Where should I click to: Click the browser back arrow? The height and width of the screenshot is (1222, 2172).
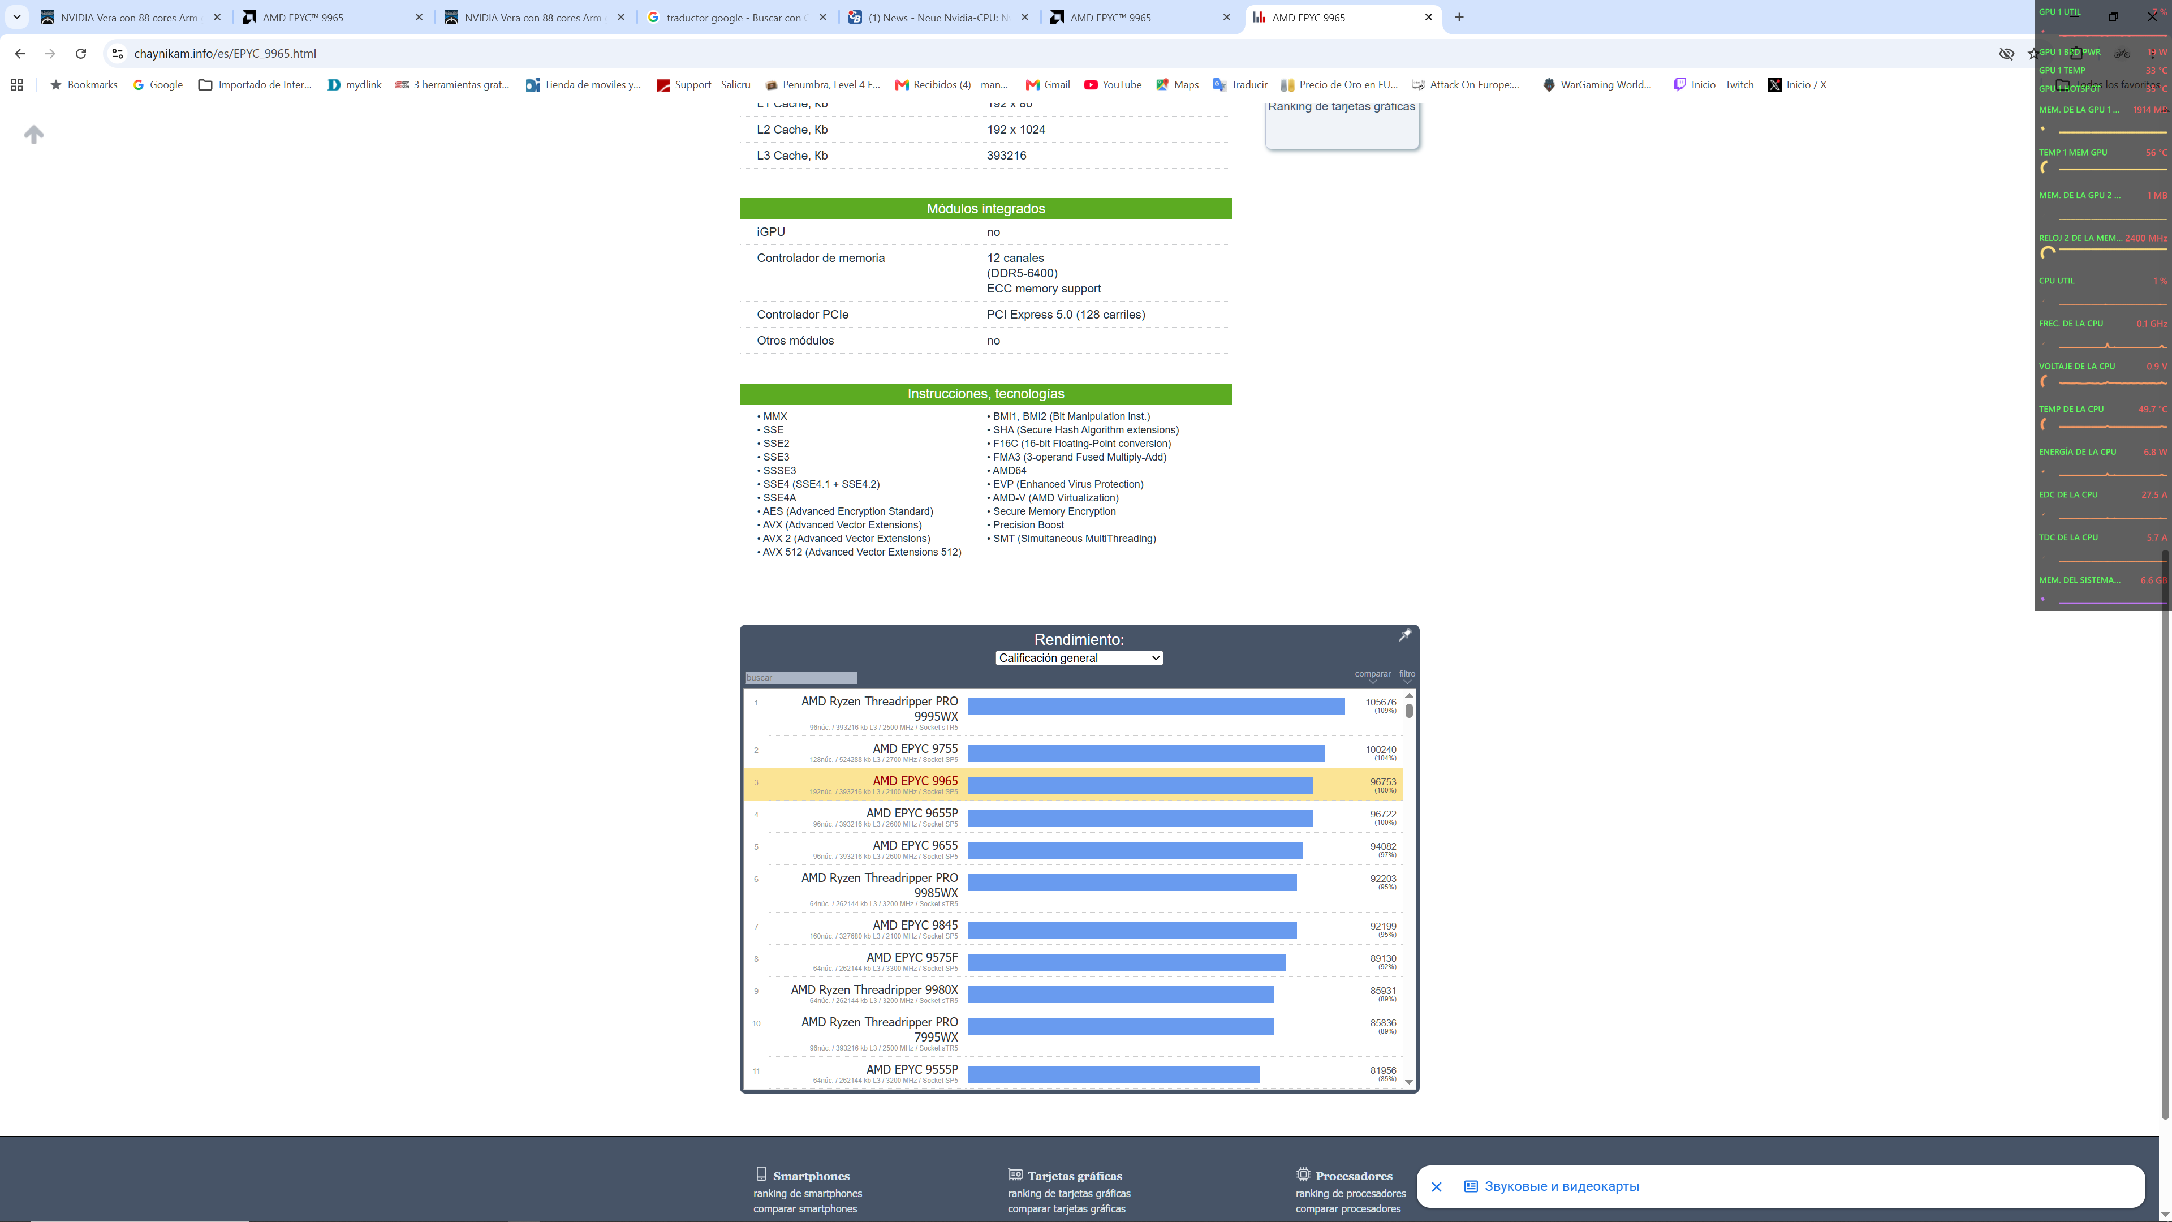tap(19, 53)
